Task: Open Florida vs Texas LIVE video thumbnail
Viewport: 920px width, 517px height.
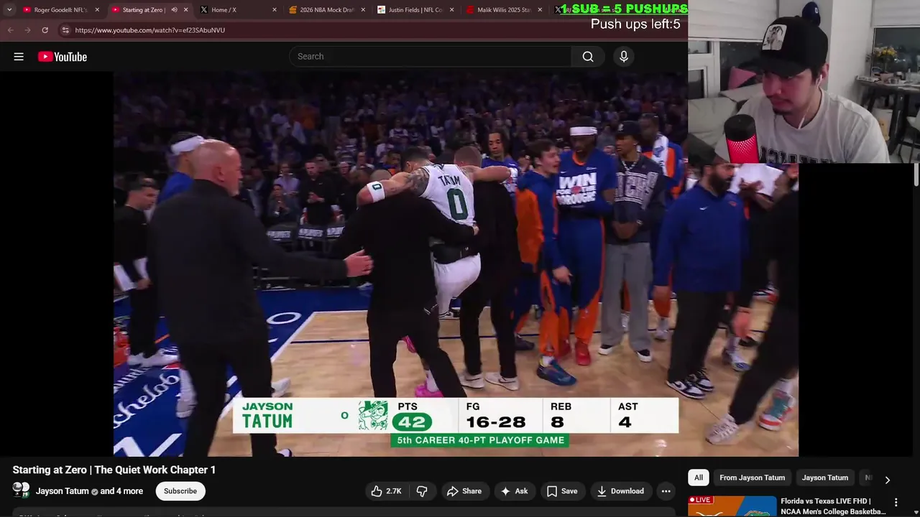Action: coord(732,506)
